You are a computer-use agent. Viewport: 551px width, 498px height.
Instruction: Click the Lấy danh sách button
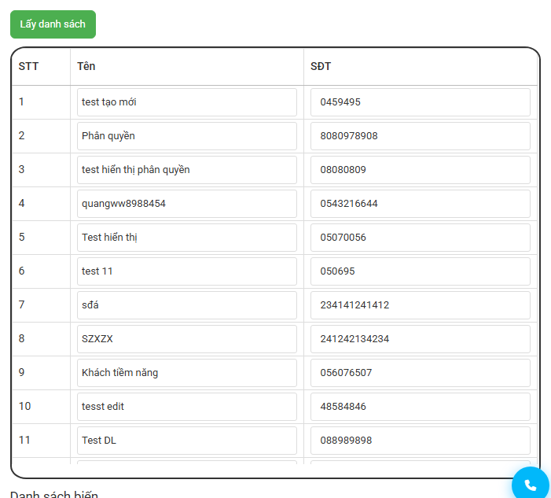53,24
